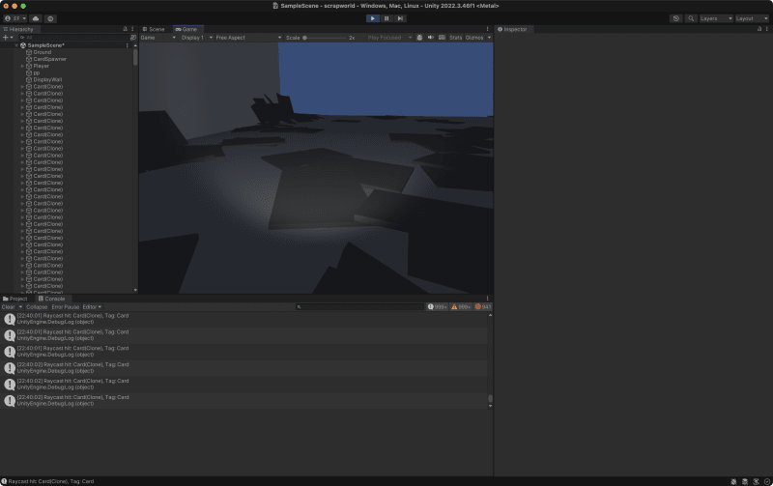Open the SampleScene options kebab menu
Viewport: 773px width, 486px height.
128,45
